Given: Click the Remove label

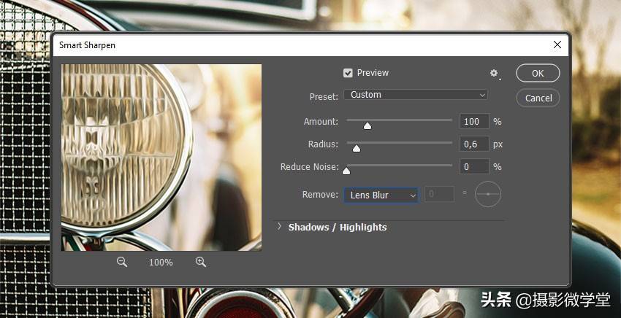Looking at the screenshot, I should point(321,194).
